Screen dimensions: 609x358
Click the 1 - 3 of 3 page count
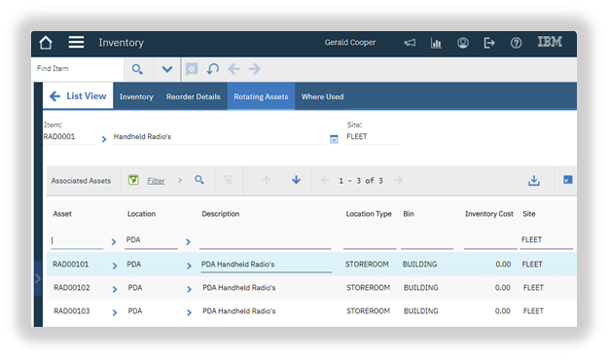click(x=360, y=181)
